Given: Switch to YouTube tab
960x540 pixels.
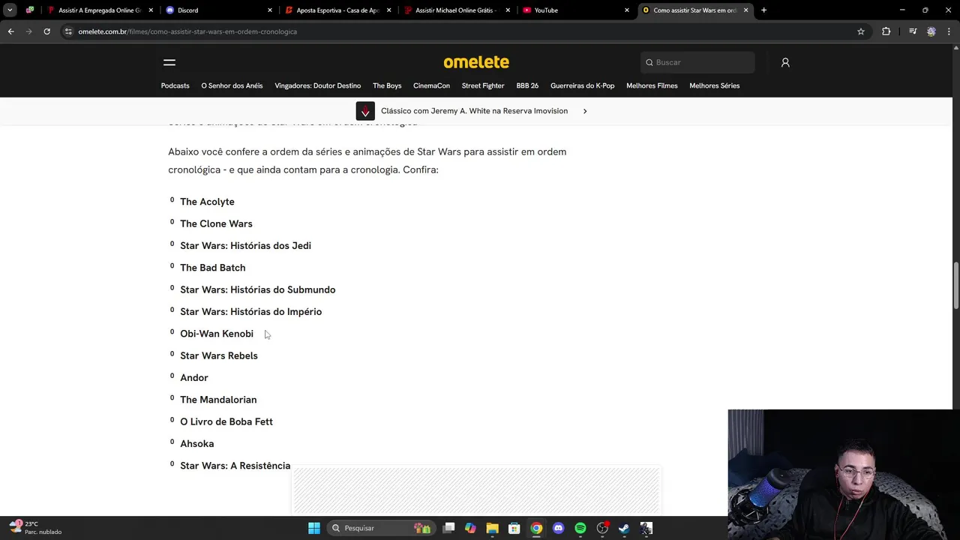Looking at the screenshot, I should pyautogui.click(x=575, y=10).
